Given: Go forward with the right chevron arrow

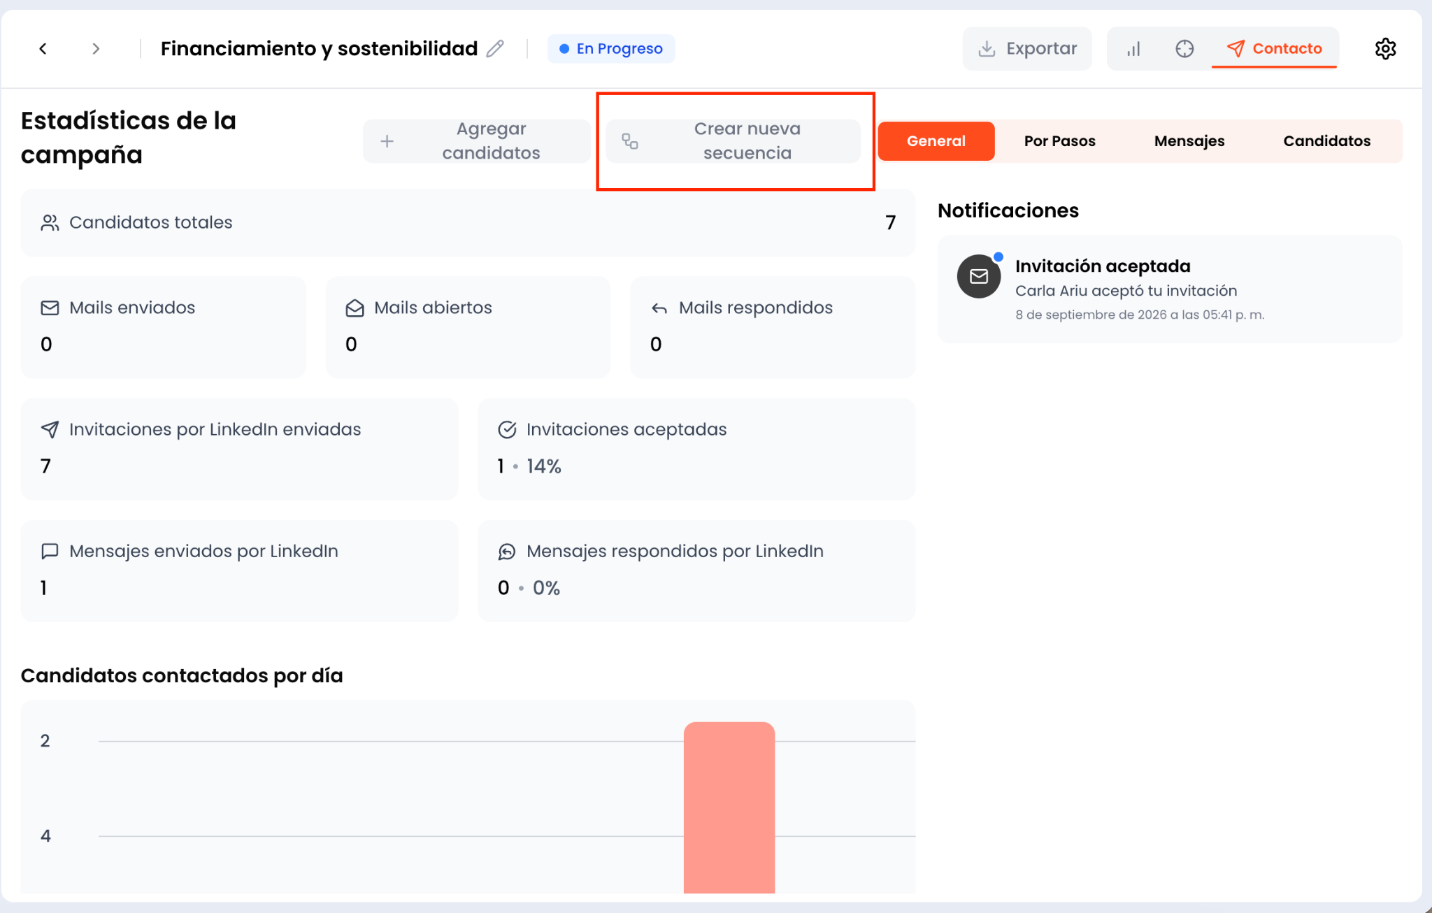Looking at the screenshot, I should click(96, 48).
